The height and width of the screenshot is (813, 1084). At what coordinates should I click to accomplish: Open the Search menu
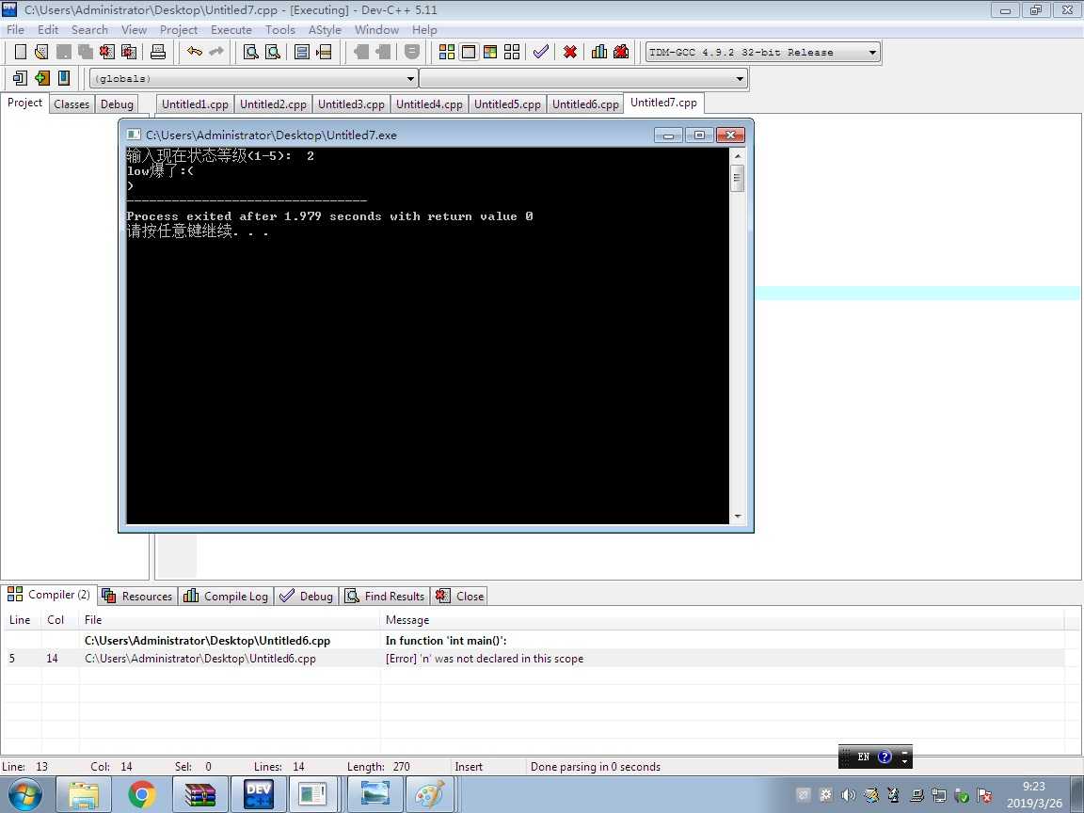click(x=89, y=30)
